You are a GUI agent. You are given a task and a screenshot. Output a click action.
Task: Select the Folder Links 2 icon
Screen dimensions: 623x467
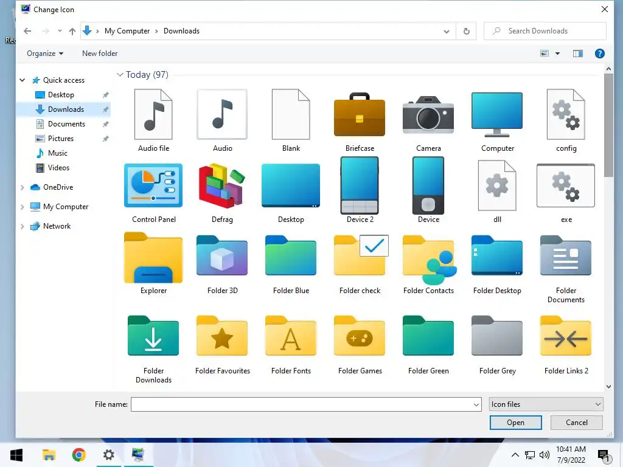[x=566, y=336]
